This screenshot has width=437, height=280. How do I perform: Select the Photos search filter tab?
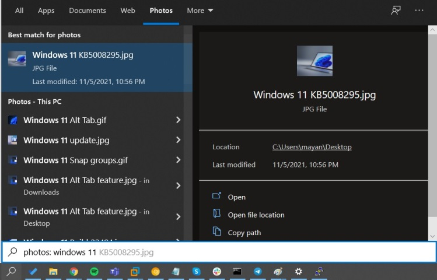pos(161,10)
